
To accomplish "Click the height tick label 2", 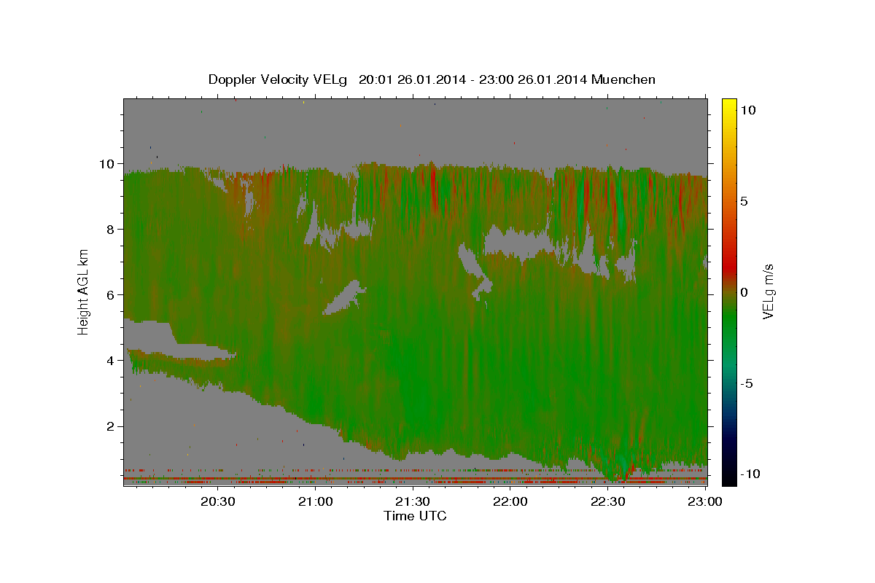I will [112, 426].
